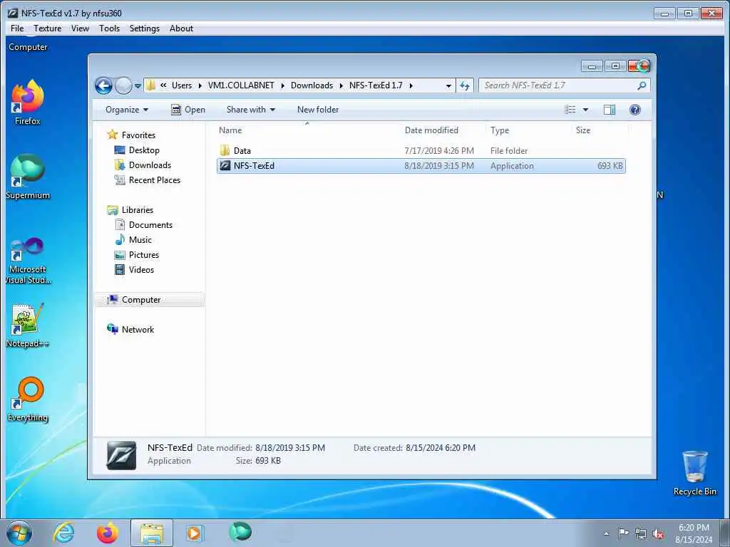Click the Windows Explorer taskbar button
730x547 pixels.
[151, 533]
